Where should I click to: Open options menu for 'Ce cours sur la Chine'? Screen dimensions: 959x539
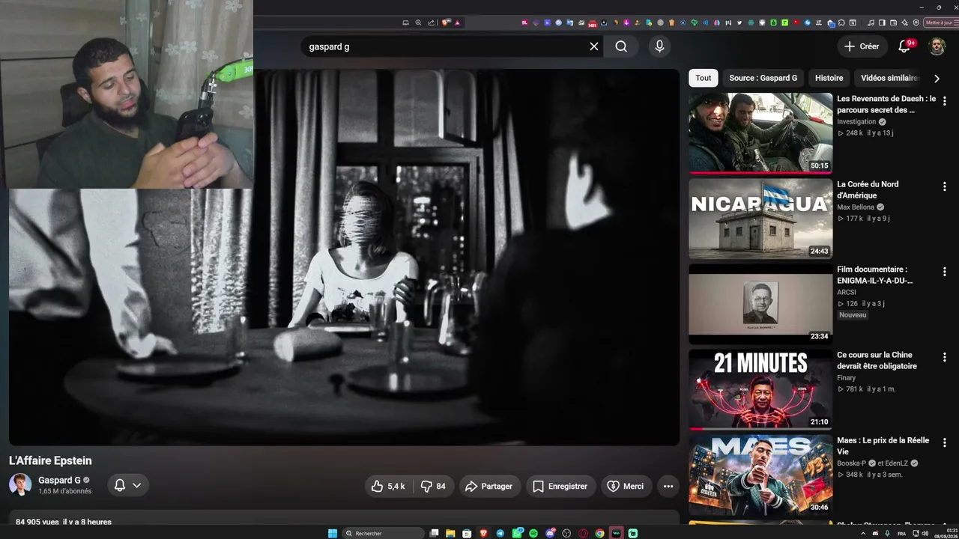944,357
